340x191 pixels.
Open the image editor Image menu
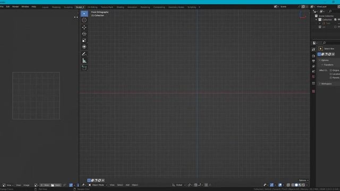(x=26, y=185)
